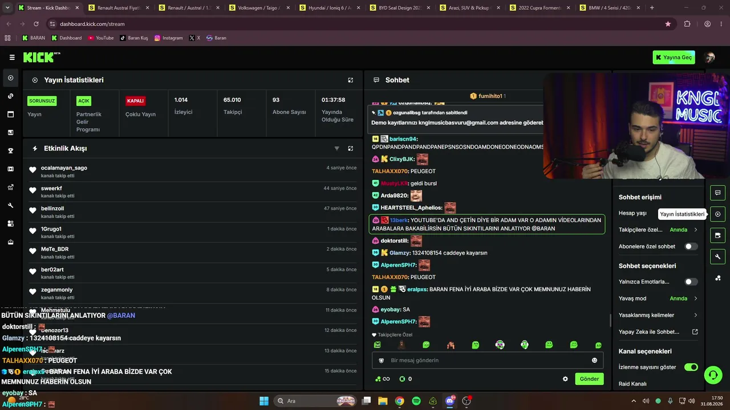Click the Yayına Geç button
The height and width of the screenshot is (410, 730).
[x=674, y=58]
